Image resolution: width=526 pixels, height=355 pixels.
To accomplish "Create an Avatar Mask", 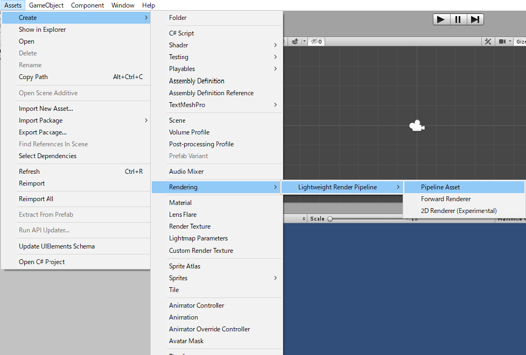I will tap(217, 341).
